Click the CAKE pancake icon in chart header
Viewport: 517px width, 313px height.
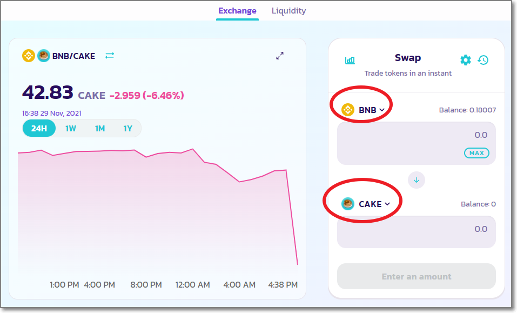(44, 56)
